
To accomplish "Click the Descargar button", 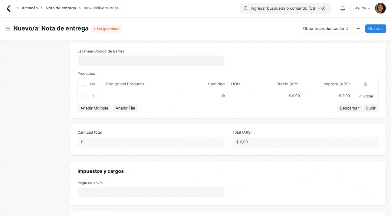I will point(349,108).
